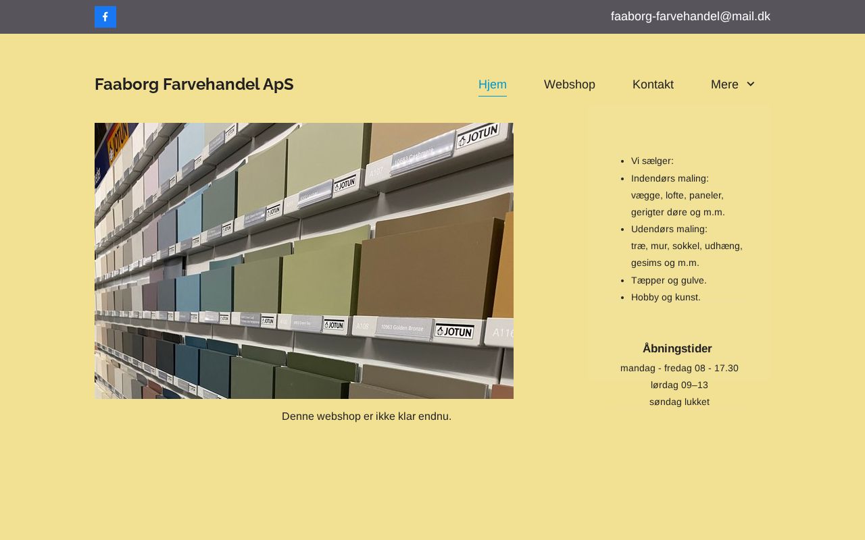
Task: Open the Webshop menu item
Action: [x=570, y=84]
